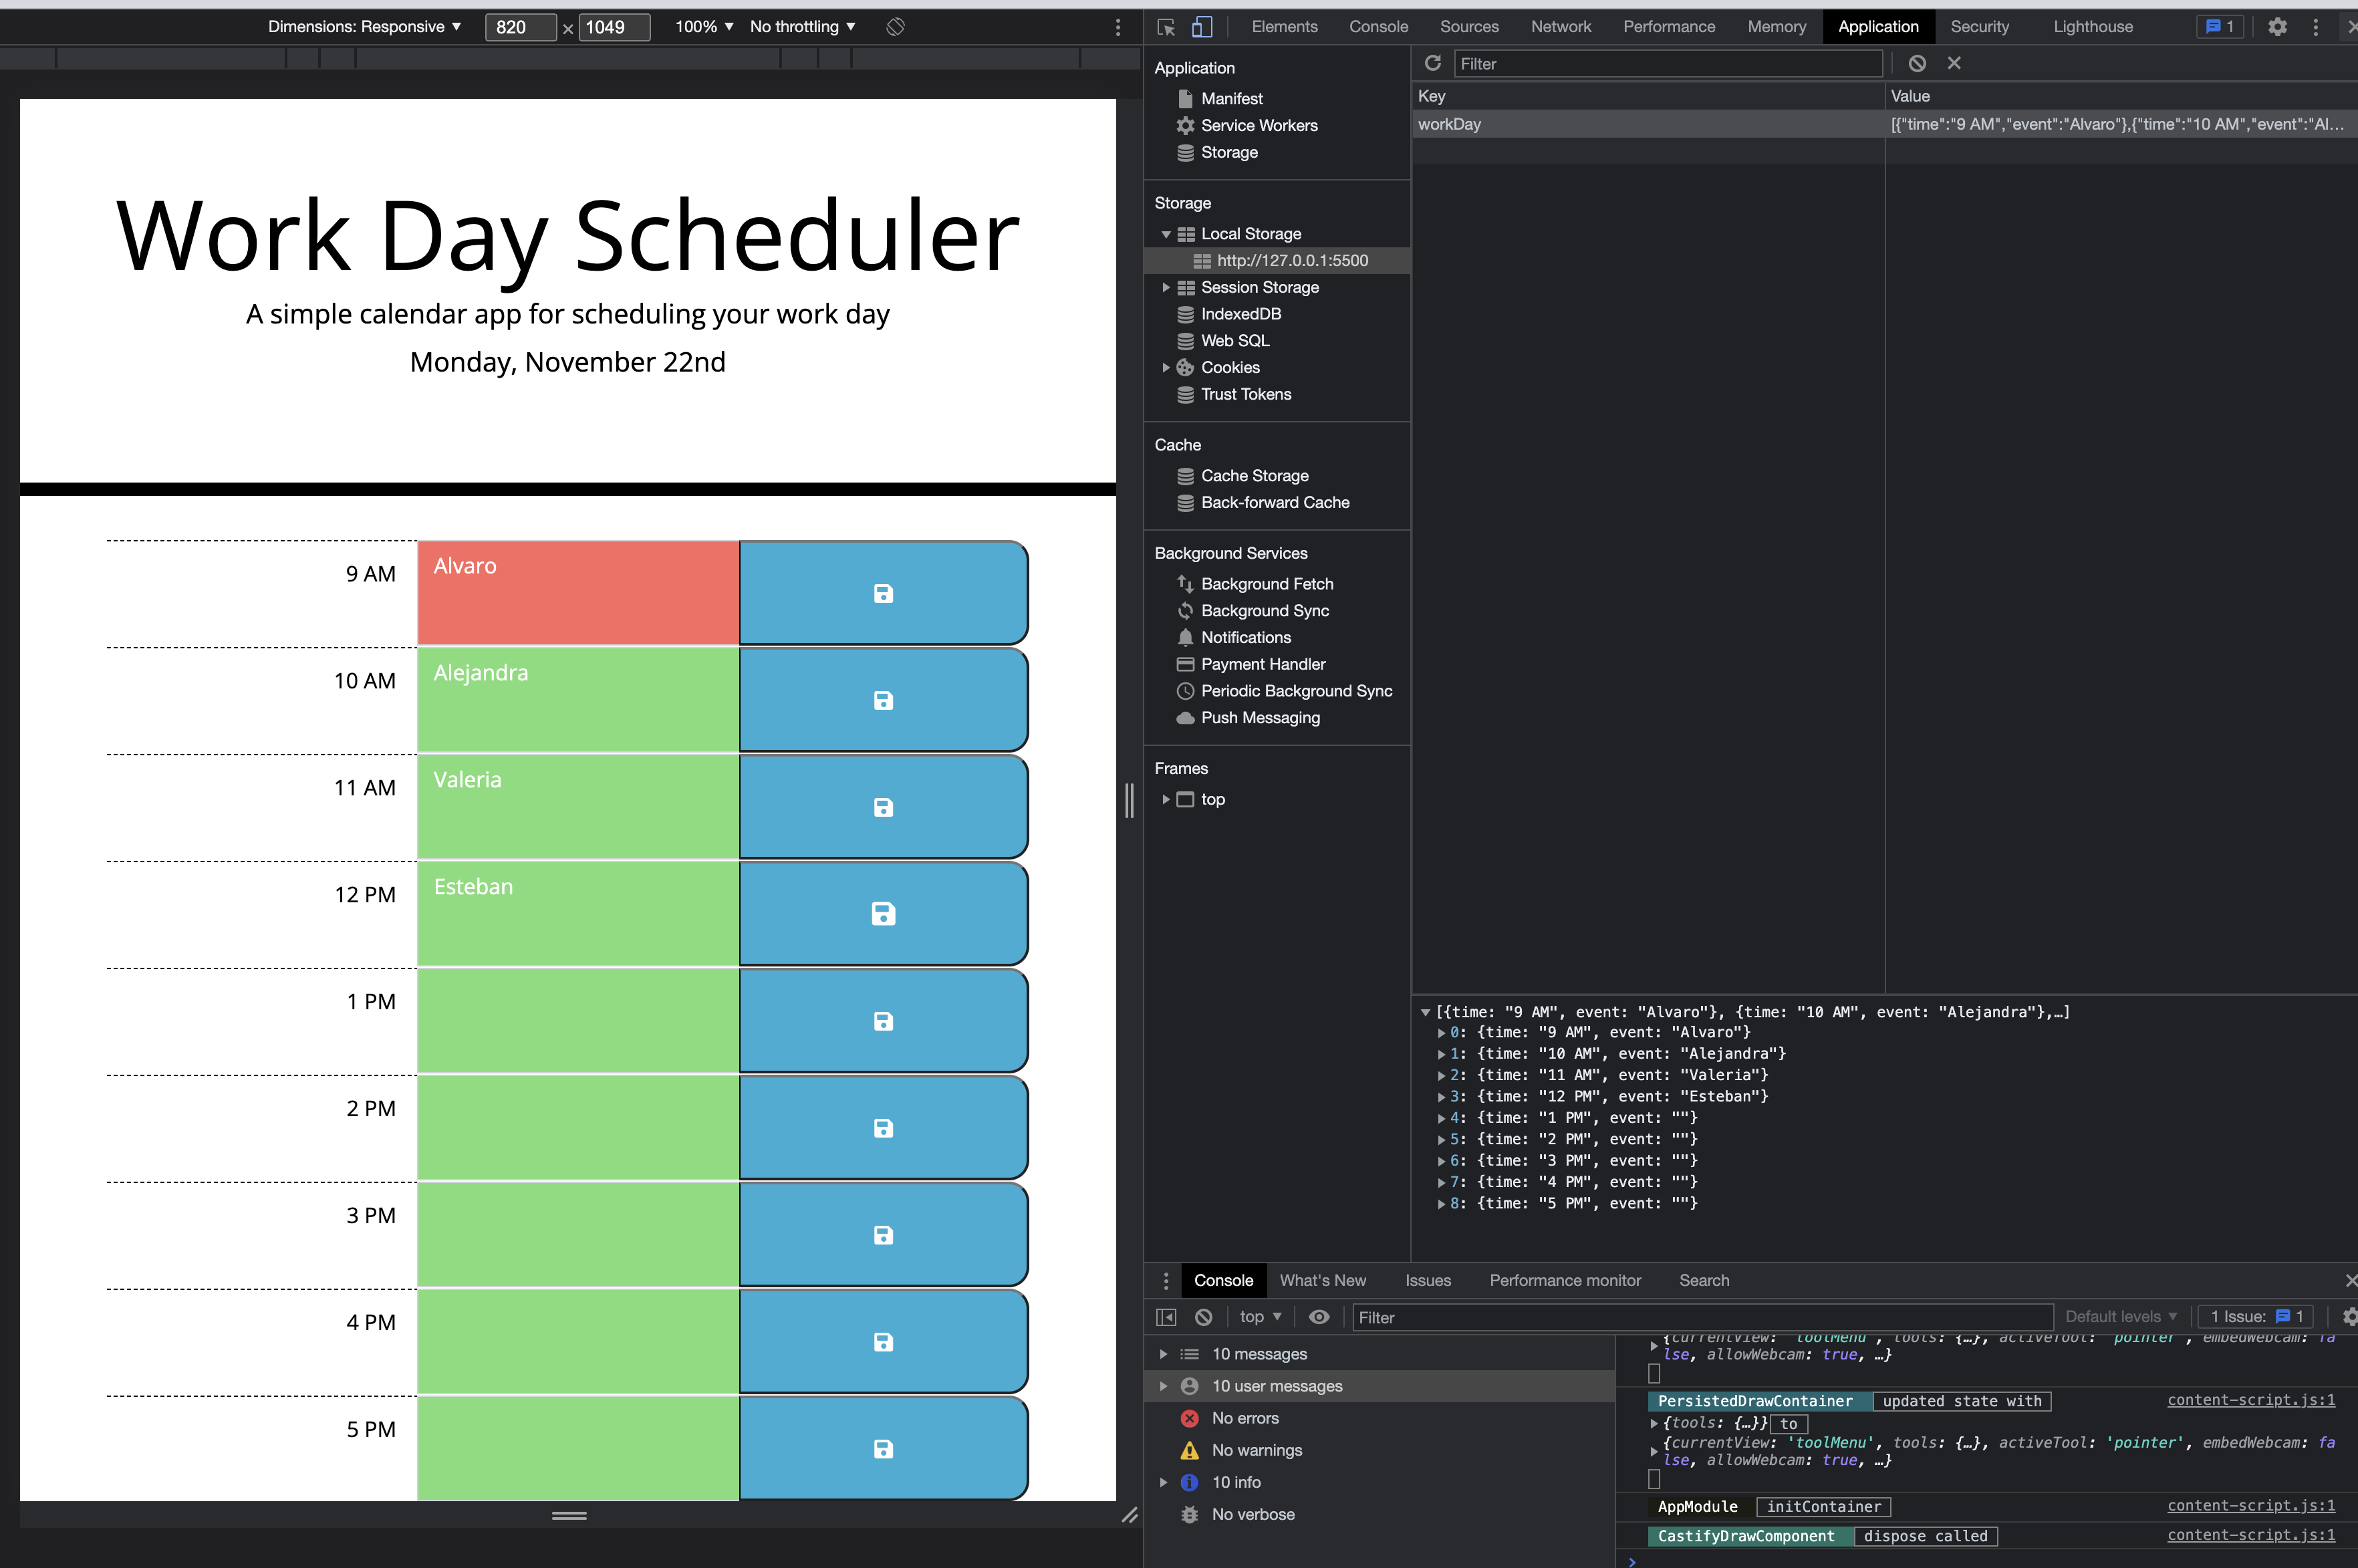Clear all local storage entries icon
Viewport: 2358px width, 1568px height.
click(x=1917, y=63)
